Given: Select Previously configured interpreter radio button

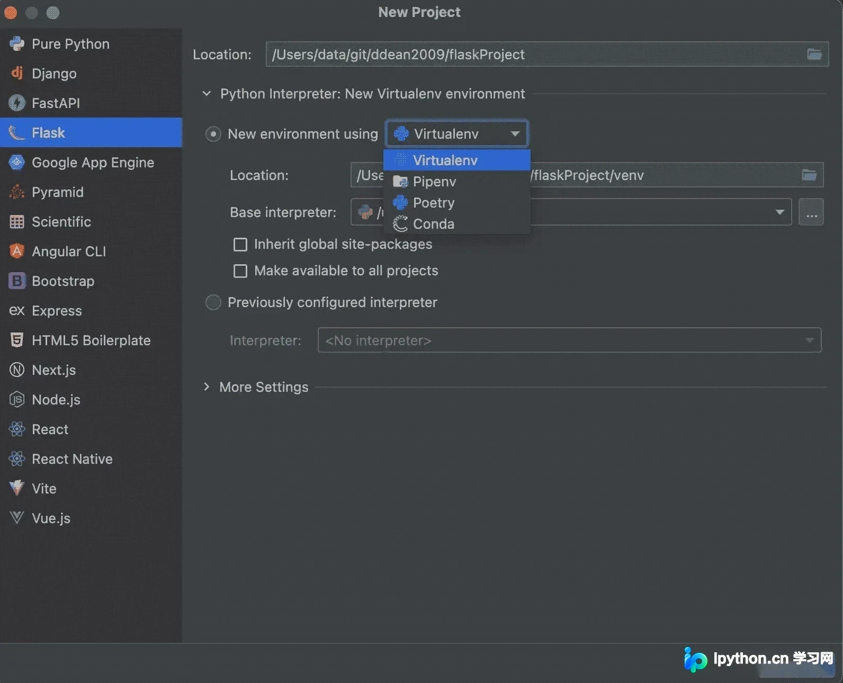Looking at the screenshot, I should [x=213, y=302].
